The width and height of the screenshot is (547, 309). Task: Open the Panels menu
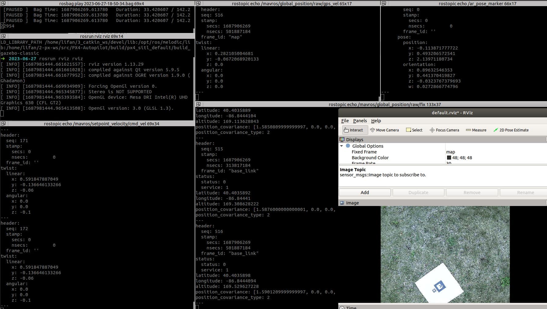coord(360,121)
